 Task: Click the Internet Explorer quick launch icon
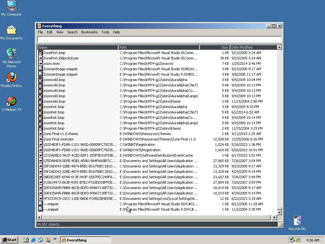pyautogui.click(x=33, y=240)
